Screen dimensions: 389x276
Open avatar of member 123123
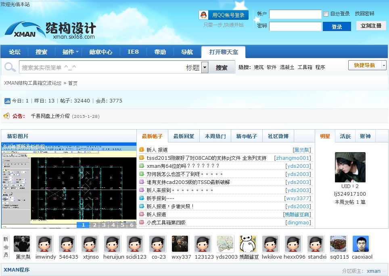pyautogui.click(x=203, y=244)
